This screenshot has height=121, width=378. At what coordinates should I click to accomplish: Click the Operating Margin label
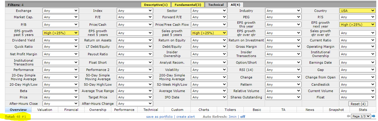pyautogui.click(x=320, y=47)
